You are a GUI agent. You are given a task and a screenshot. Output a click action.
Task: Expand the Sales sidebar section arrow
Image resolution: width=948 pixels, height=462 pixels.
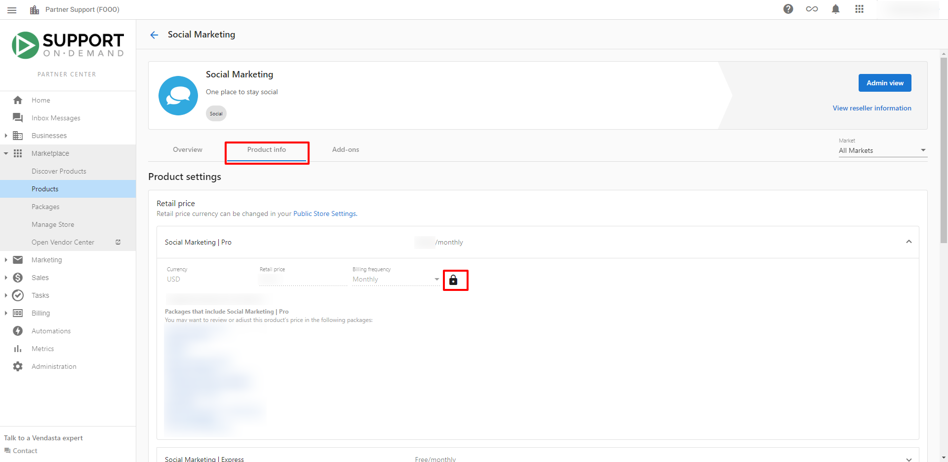click(x=5, y=278)
